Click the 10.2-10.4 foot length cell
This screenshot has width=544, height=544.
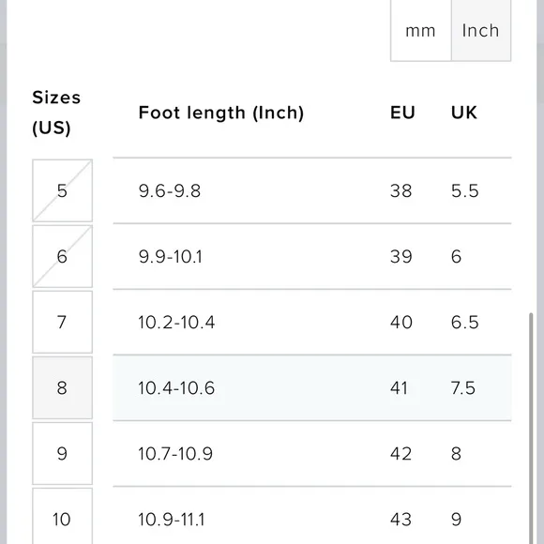pyautogui.click(x=176, y=323)
